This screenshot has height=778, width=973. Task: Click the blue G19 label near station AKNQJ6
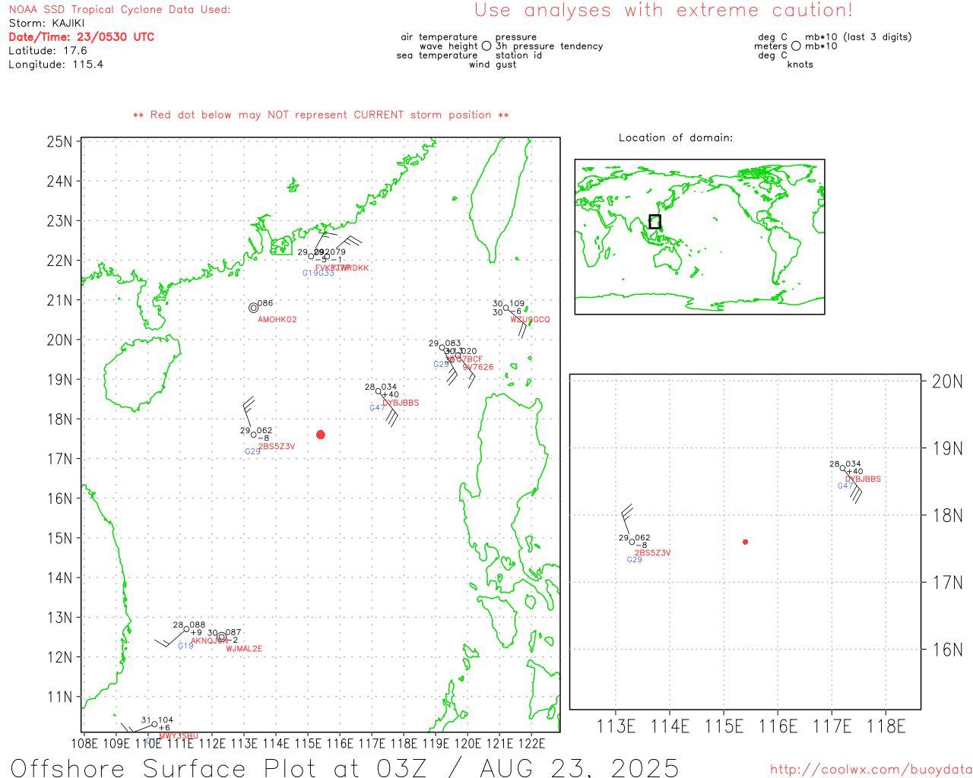[185, 647]
